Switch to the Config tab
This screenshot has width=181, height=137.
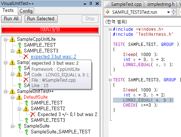[26, 11]
